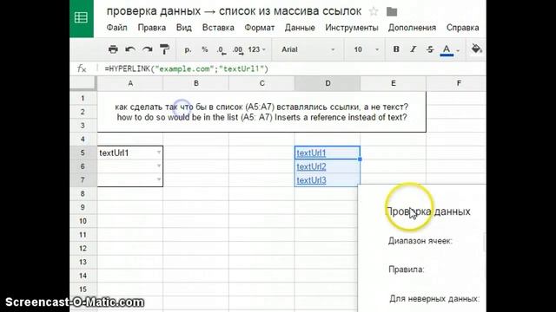
Task: Click the textUrl2 link in D6
Action: (311, 166)
